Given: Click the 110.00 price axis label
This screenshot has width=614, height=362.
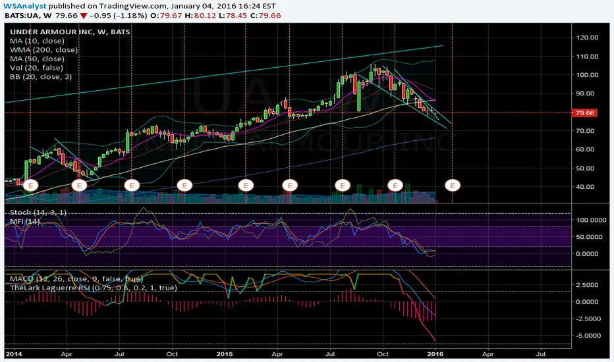Looking at the screenshot, I should point(587,57).
